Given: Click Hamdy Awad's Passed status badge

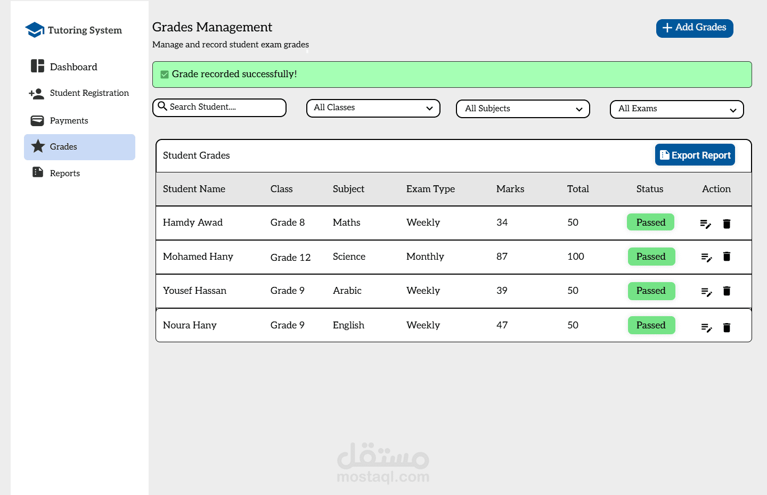Looking at the screenshot, I should [x=650, y=222].
